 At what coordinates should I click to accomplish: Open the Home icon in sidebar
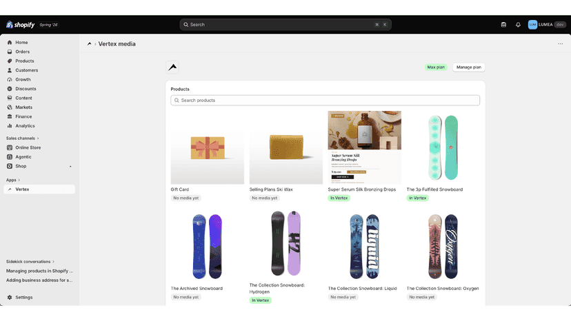pos(10,43)
